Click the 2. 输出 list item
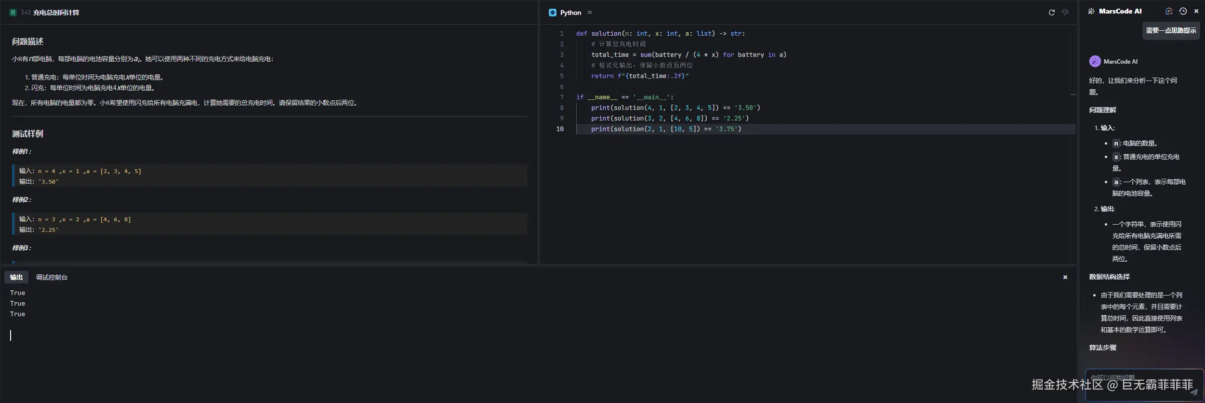Image resolution: width=1205 pixels, height=403 pixels. 1104,209
